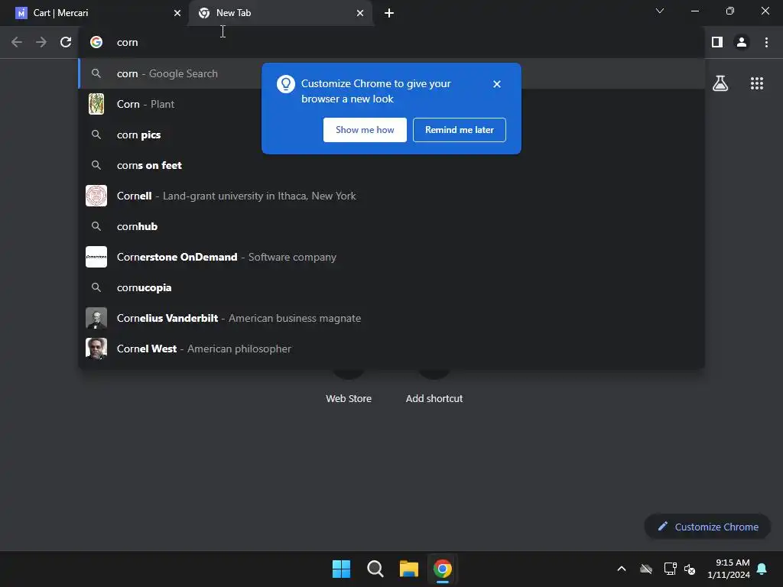Switch to the Cart | Mercari tab
Image resolution: width=783 pixels, height=587 pixels.
[x=95, y=13]
